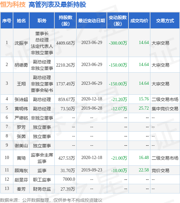
Task: Click the name 沈振宇 in row 1
Action: coord(21,43)
